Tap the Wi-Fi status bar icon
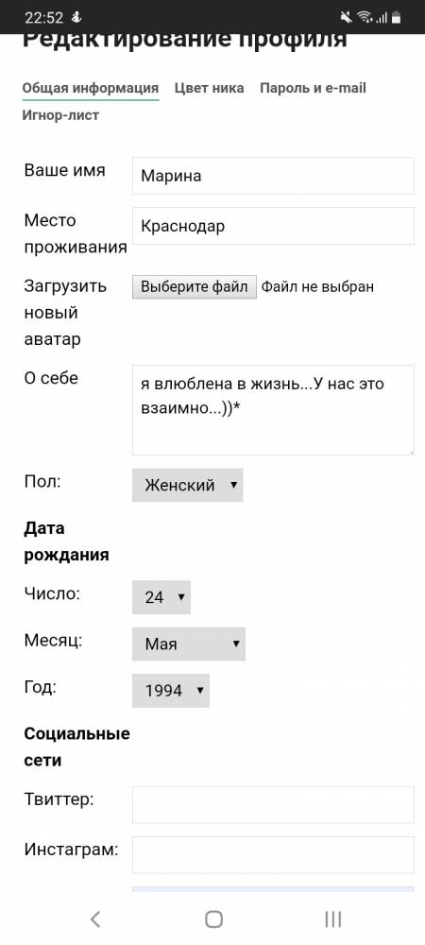 point(365,17)
